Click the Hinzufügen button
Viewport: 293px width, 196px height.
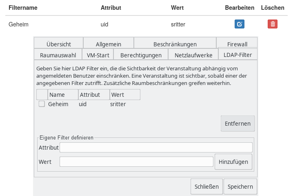(233, 161)
